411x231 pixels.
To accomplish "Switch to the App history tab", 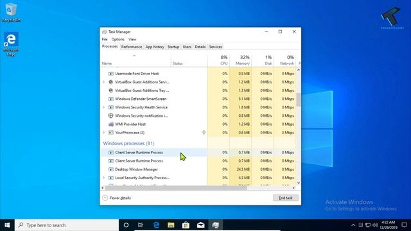I will tap(155, 47).
